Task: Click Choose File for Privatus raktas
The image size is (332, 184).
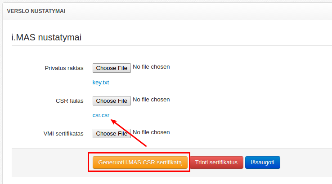Action: click(x=112, y=68)
